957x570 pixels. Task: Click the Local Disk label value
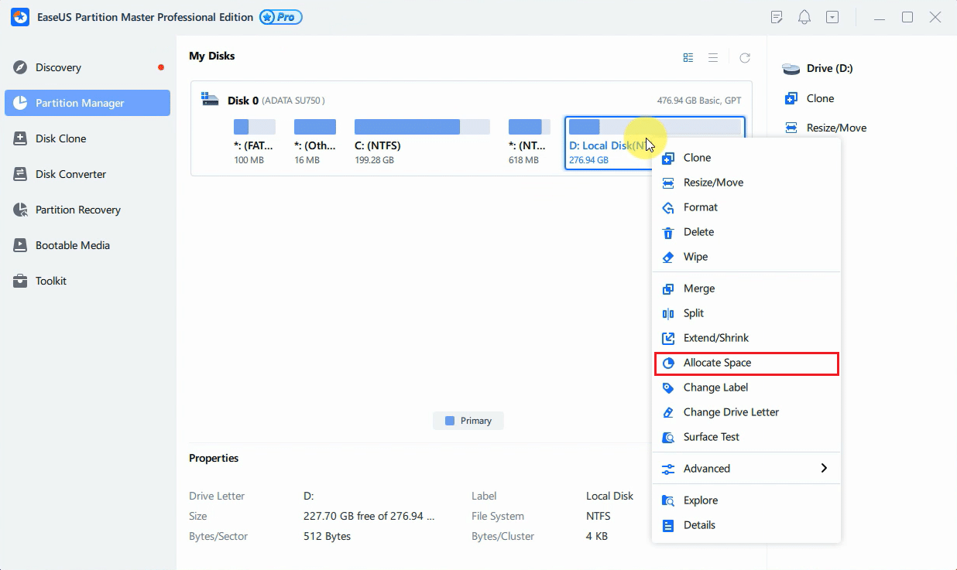(x=609, y=496)
